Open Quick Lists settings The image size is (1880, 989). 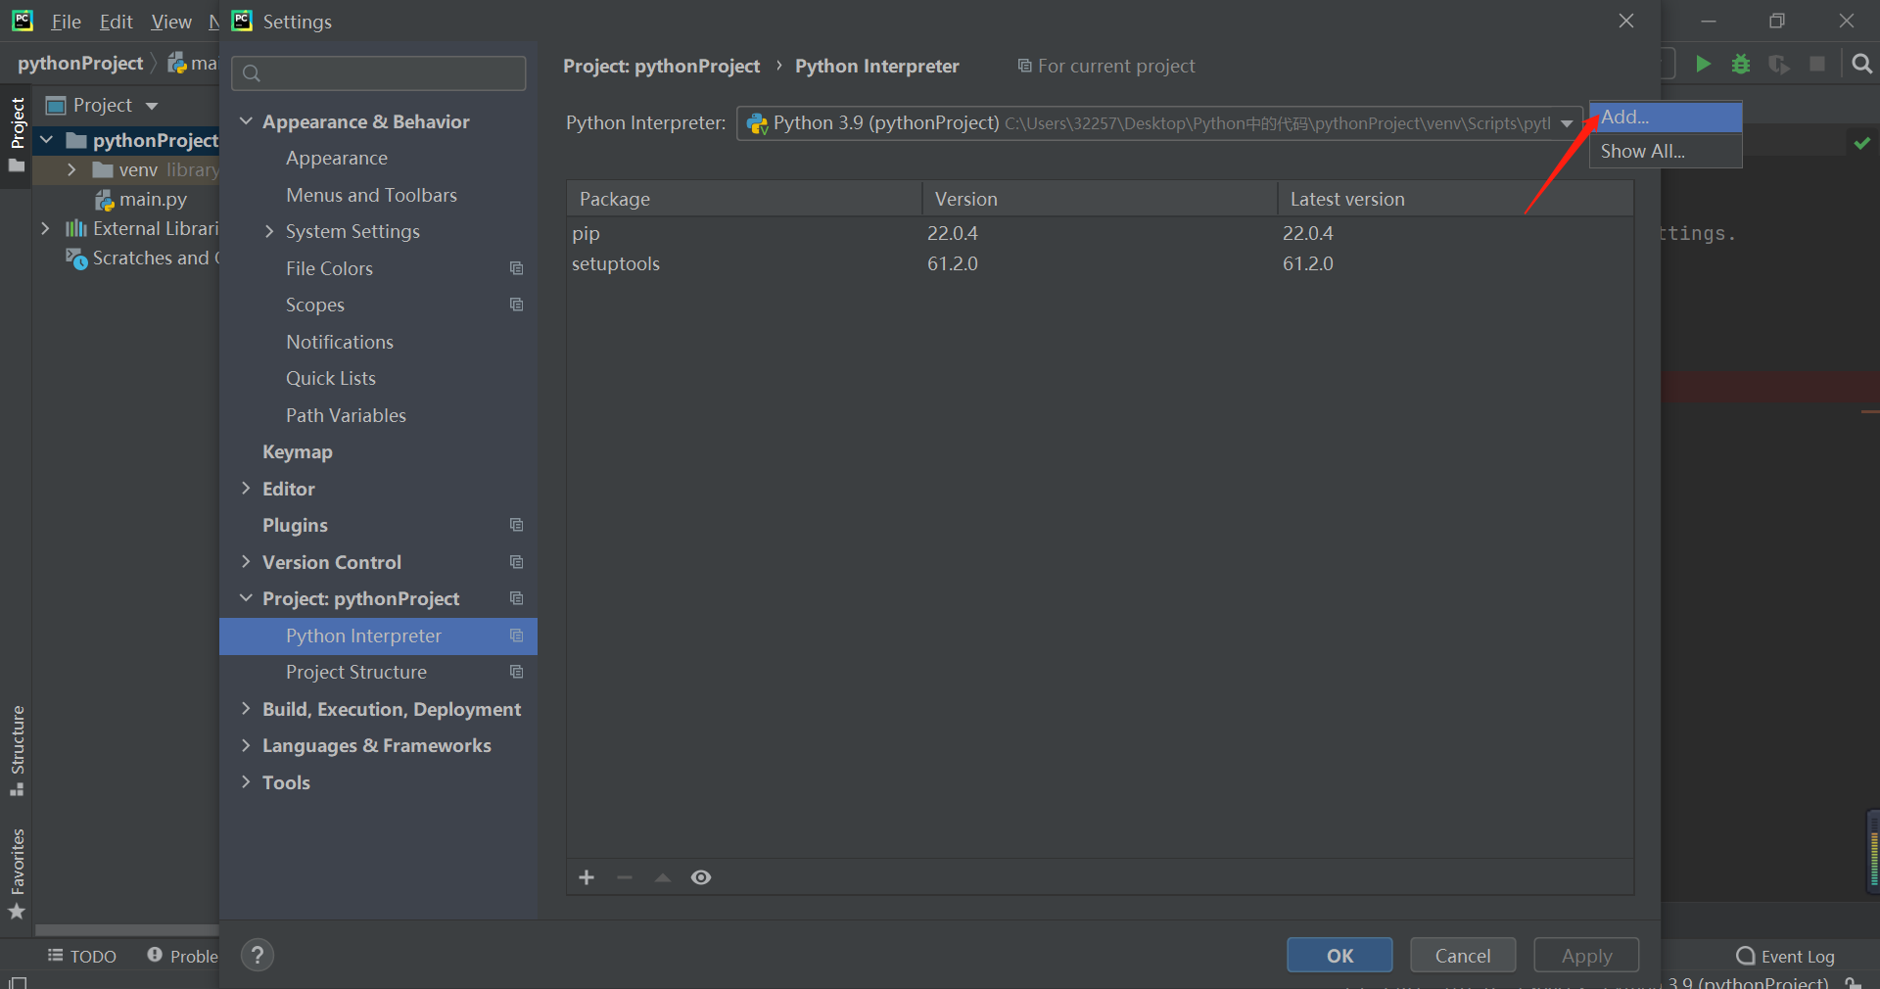[331, 379]
